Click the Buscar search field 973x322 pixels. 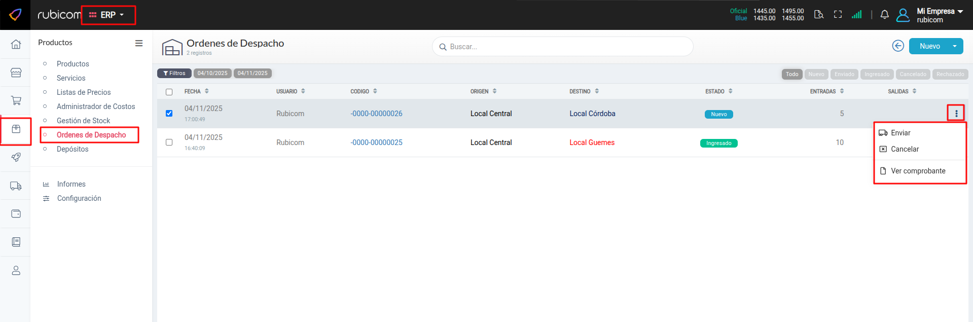point(563,47)
